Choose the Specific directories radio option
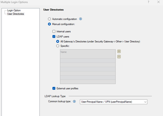This screenshot has height=116, width=163. pyautogui.click(x=58, y=46)
